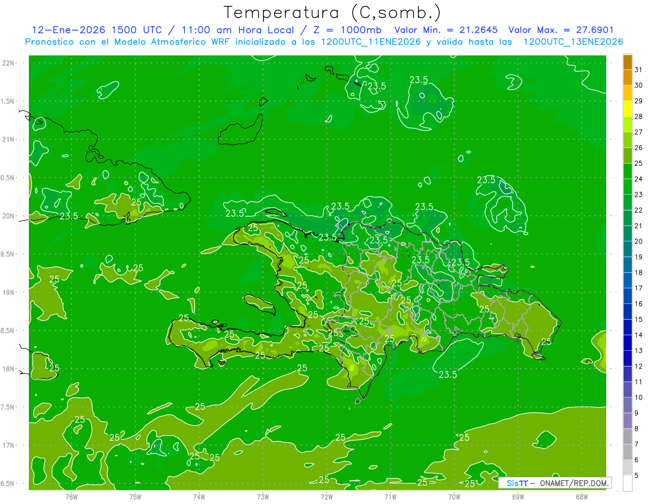Image resolution: width=653 pixels, height=504 pixels.
Task: Select the "75W" longitude axis label
Action: tap(135, 496)
